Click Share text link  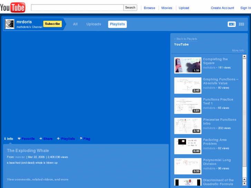[x=48, y=139]
